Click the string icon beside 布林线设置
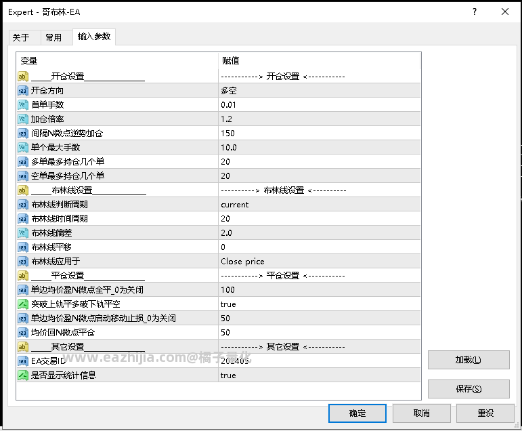This screenshot has height=431, width=522. pos(22,190)
